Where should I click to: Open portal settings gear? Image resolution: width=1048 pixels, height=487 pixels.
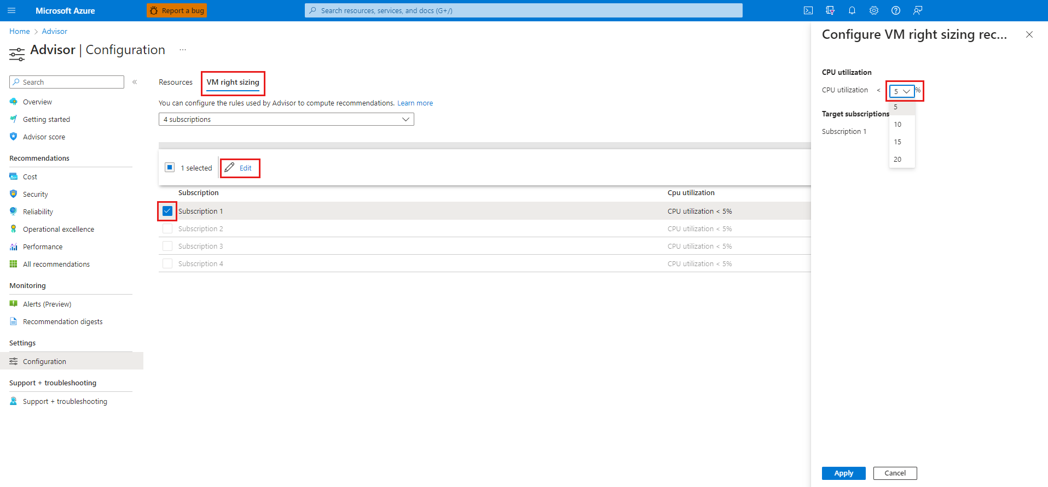pos(874,10)
